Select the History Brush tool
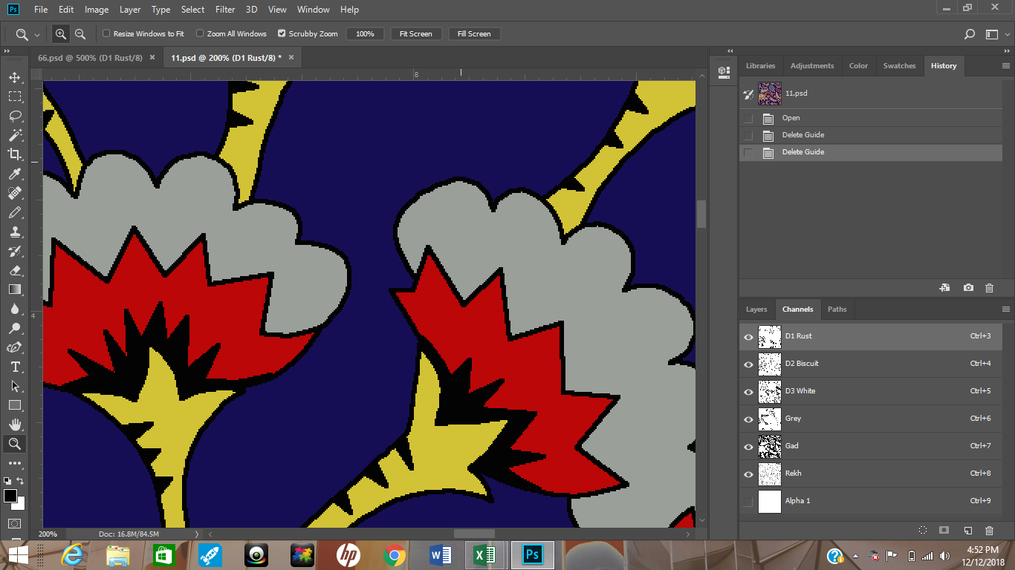 click(x=14, y=251)
